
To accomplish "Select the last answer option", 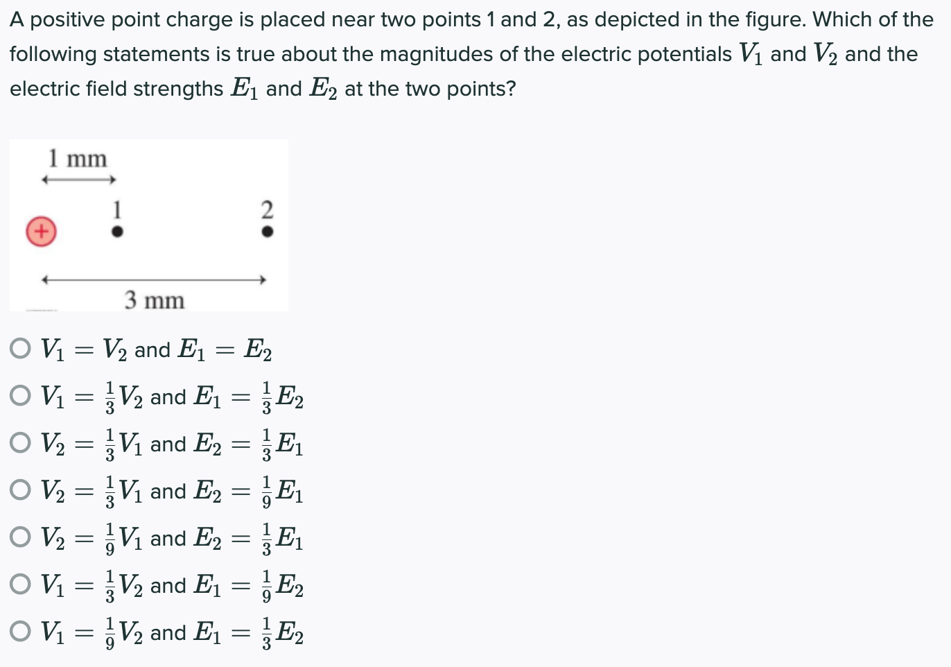I will 20,632.
